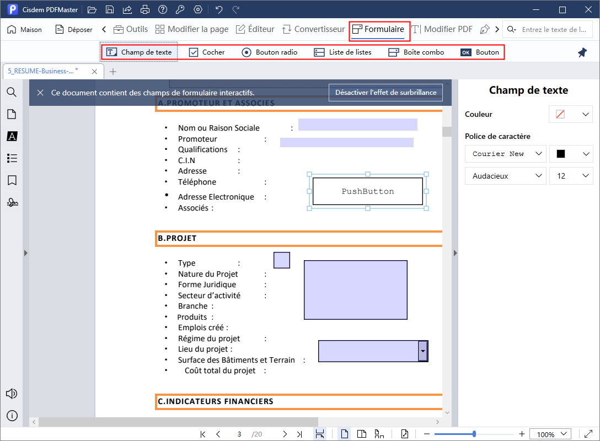Go to the next page

coord(285,434)
